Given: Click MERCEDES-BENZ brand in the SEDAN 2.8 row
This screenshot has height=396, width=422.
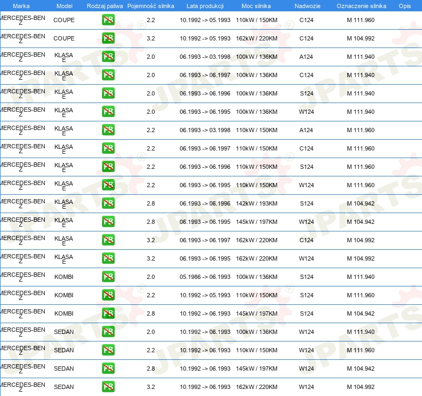Looking at the screenshot, I should [23, 368].
